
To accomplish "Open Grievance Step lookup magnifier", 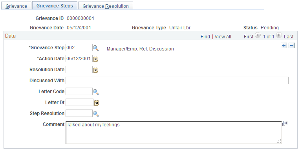I will [96, 48].
